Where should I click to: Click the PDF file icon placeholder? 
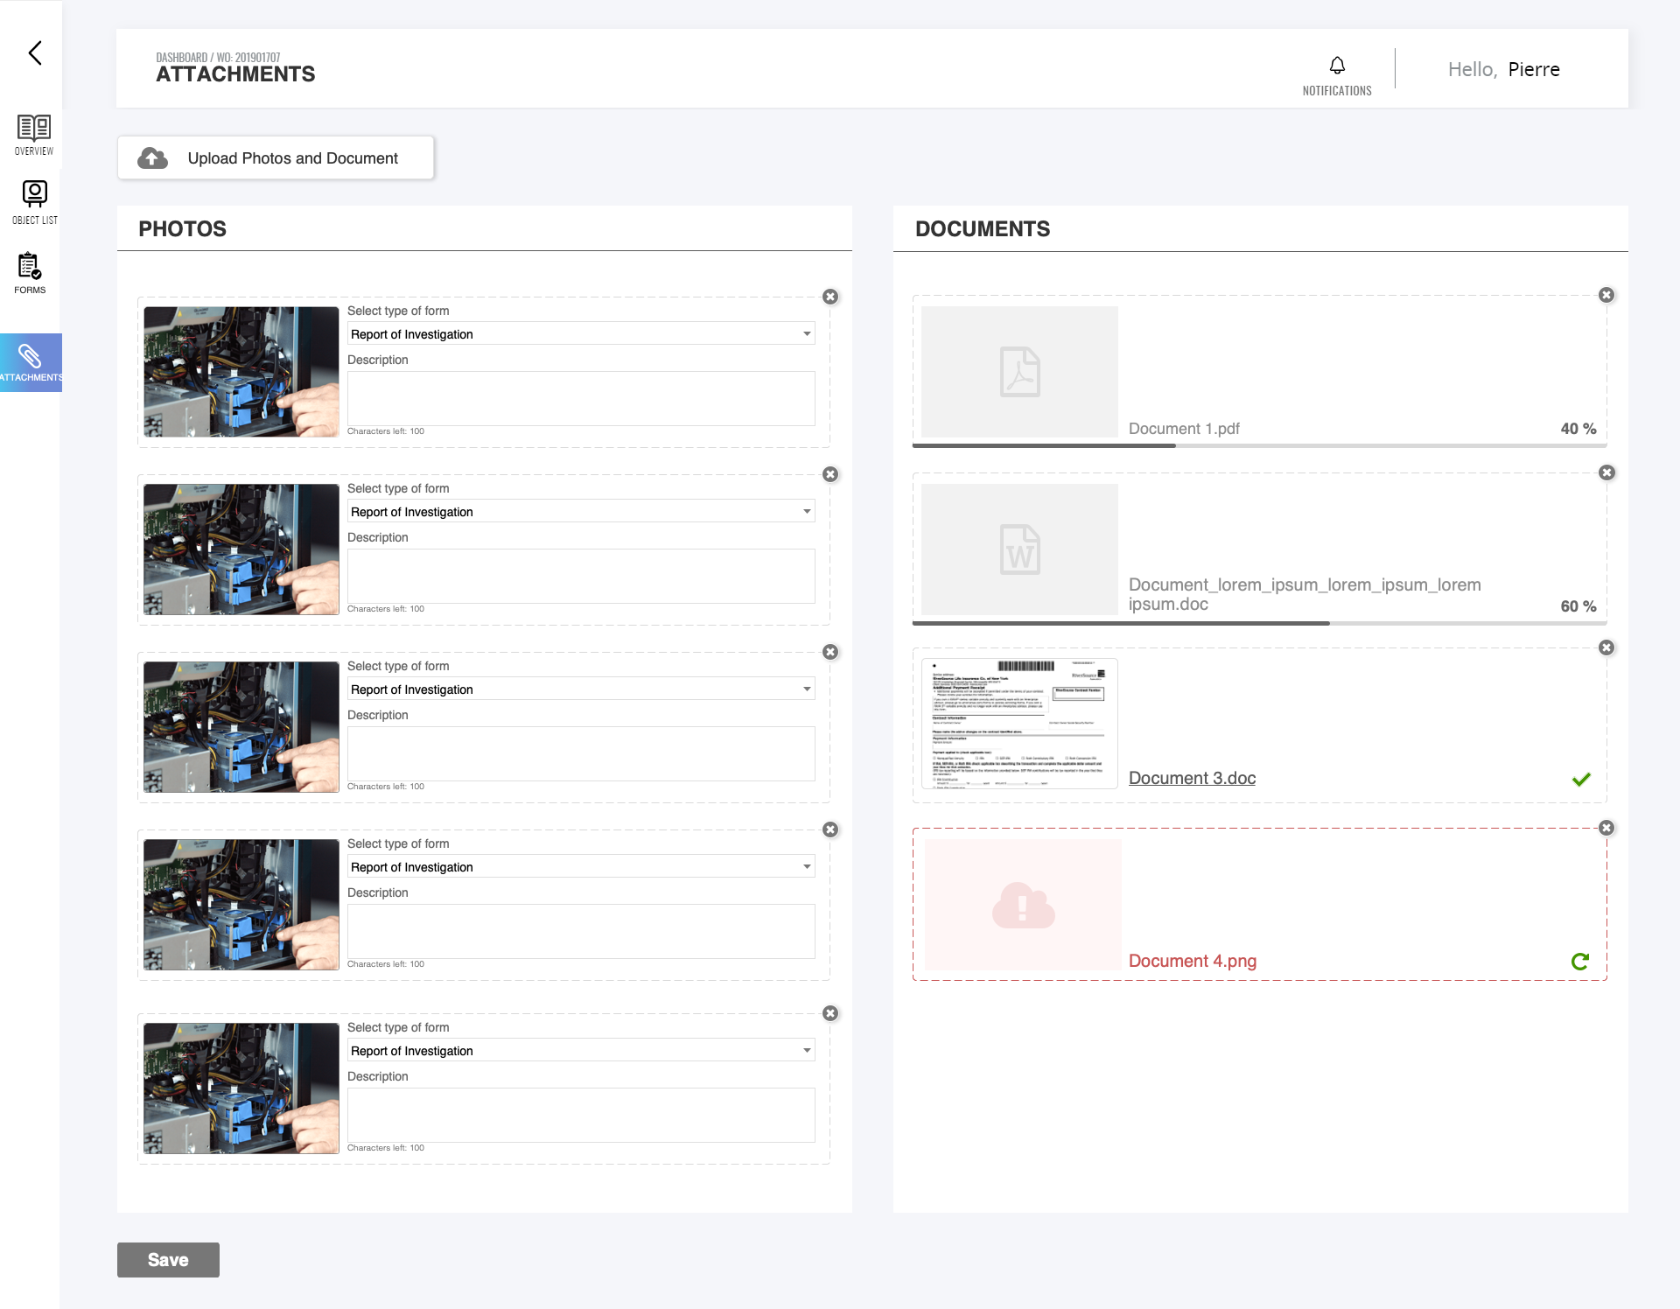[x=1019, y=372]
